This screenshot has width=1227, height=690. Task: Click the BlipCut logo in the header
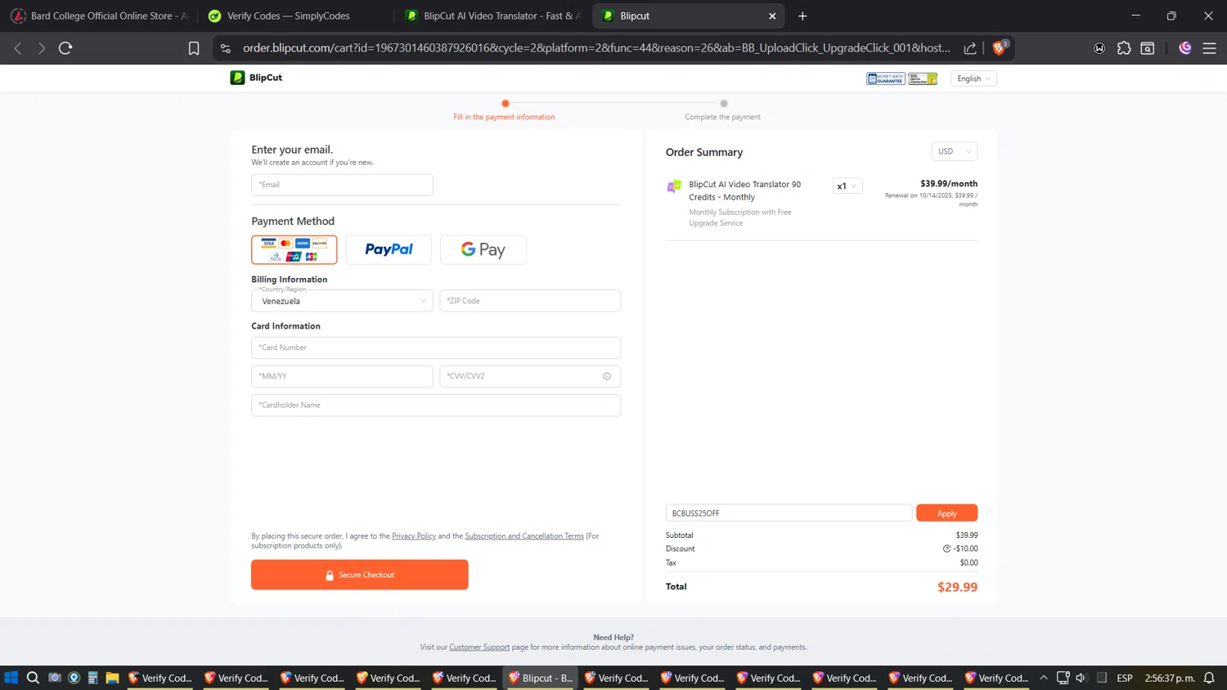[x=256, y=78]
